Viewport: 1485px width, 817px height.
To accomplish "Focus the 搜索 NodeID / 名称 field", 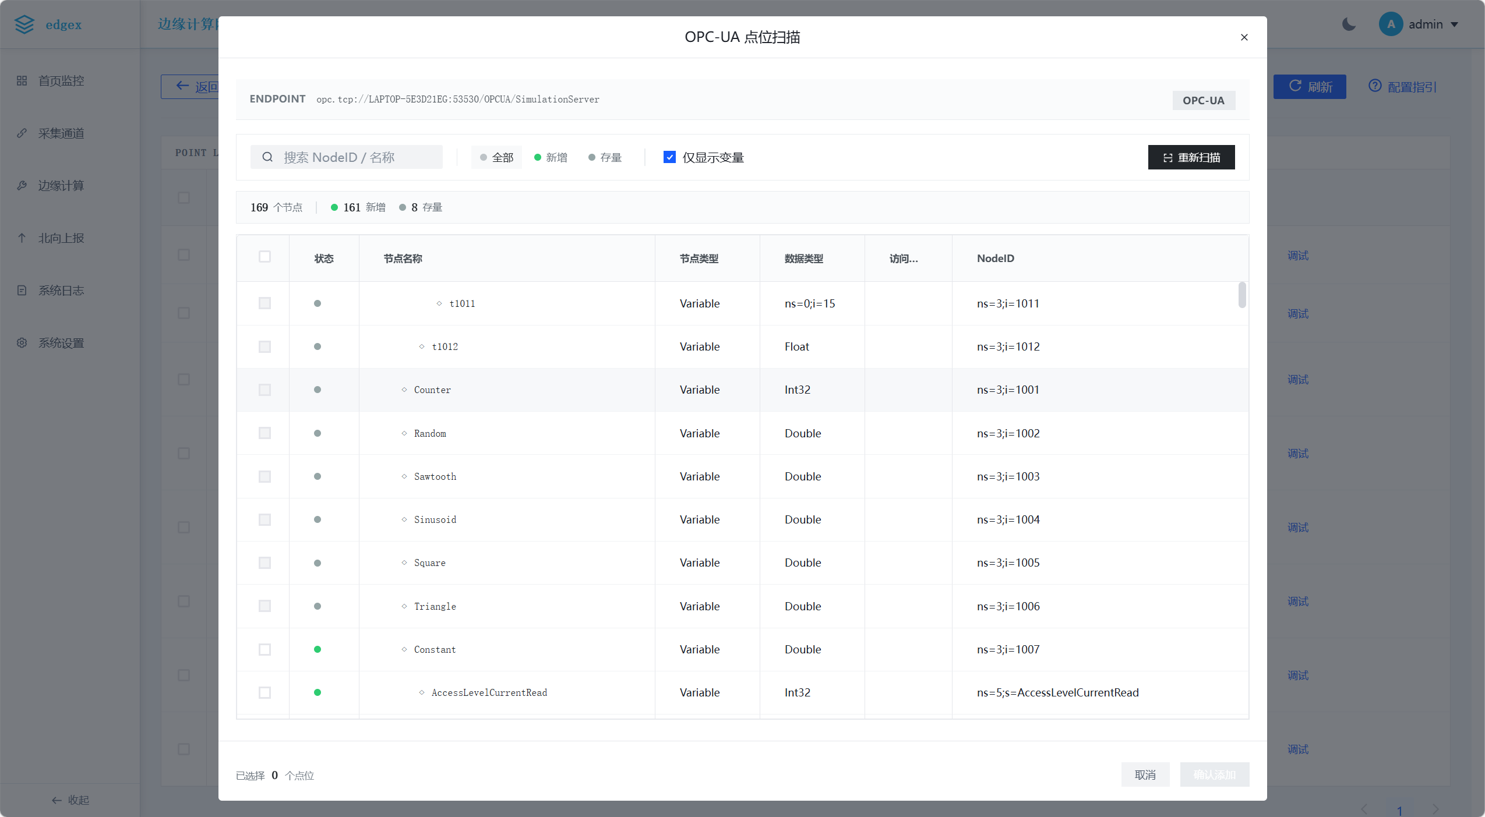I will pyautogui.click(x=347, y=157).
